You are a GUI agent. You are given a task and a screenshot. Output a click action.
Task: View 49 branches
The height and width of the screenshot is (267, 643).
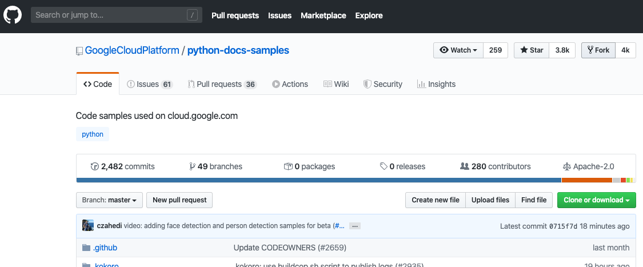point(215,166)
